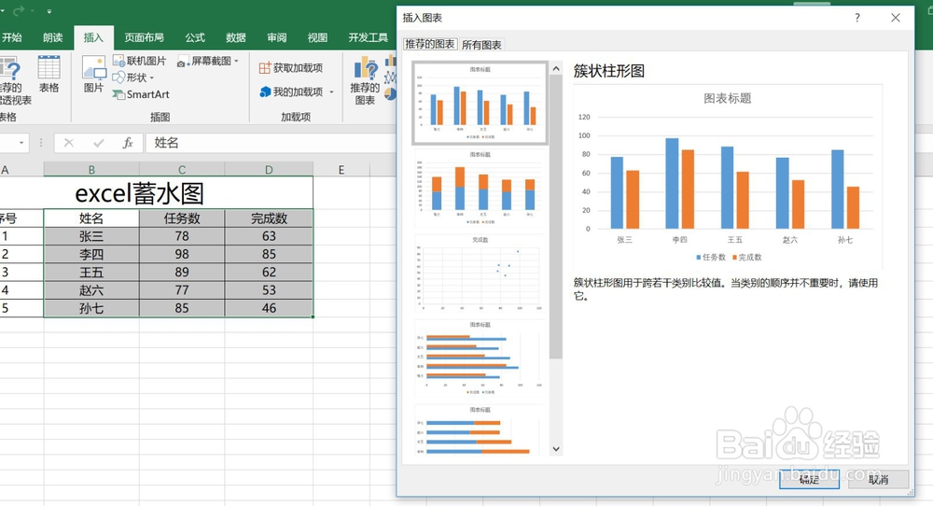Click chart list scroll down arrow
The height and width of the screenshot is (506, 933).
tap(556, 449)
